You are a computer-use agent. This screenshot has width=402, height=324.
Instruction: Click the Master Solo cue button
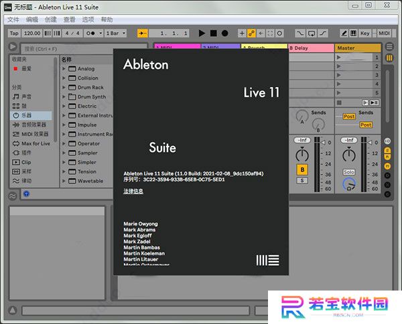[x=349, y=172]
